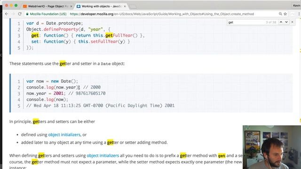The height and width of the screenshot is (169, 301).
Task: Click 'In principle, getters and setters' sentence
Action: pos(52,122)
